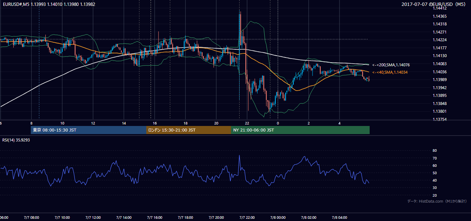Click the 1.14036 price axis label
Viewport: 471px width, 221px height.
(x=440, y=72)
